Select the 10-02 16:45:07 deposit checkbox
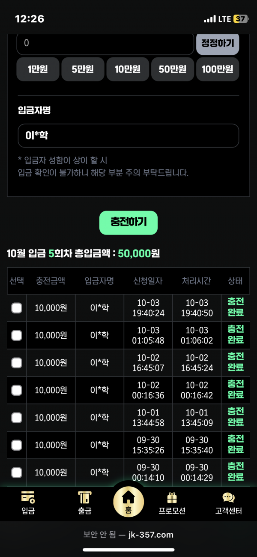 point(17,363)
